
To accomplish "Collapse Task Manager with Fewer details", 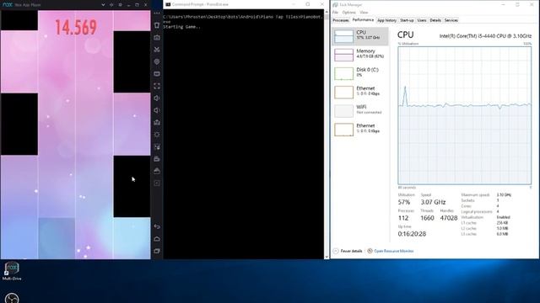I will (x=348, y=251).
